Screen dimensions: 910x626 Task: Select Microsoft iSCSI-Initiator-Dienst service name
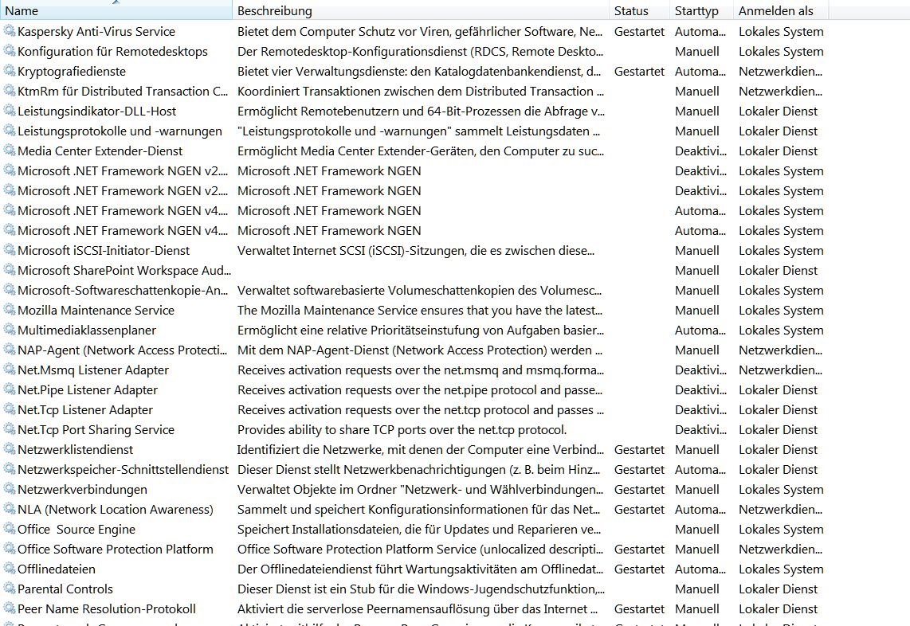(x=104, y=251)
